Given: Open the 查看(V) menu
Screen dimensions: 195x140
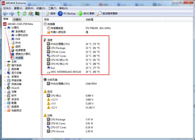Looking at the screenshot, I should (x=18, y=8).
